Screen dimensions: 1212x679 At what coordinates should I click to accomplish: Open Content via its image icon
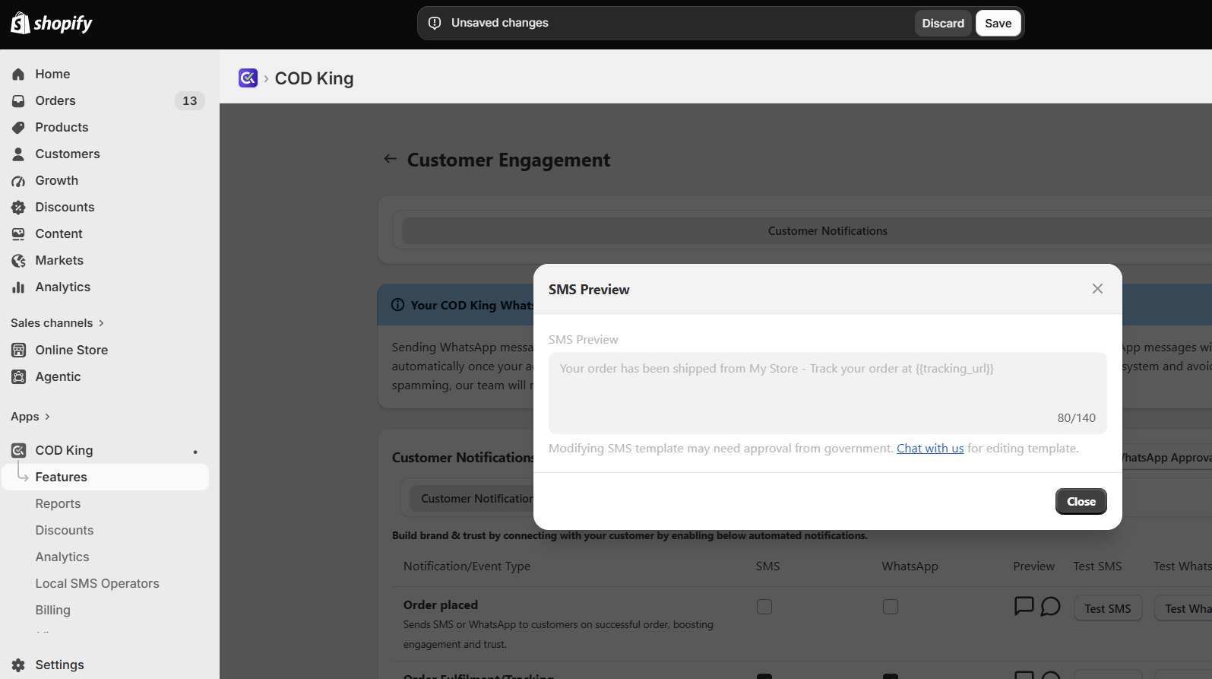(x=18, y=233)
